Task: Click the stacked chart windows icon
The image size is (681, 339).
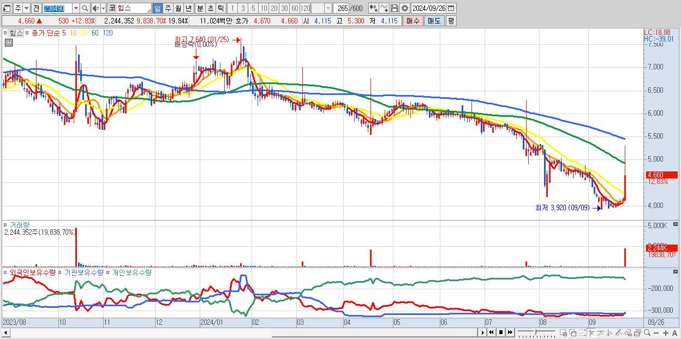Action: pos(637,333)
